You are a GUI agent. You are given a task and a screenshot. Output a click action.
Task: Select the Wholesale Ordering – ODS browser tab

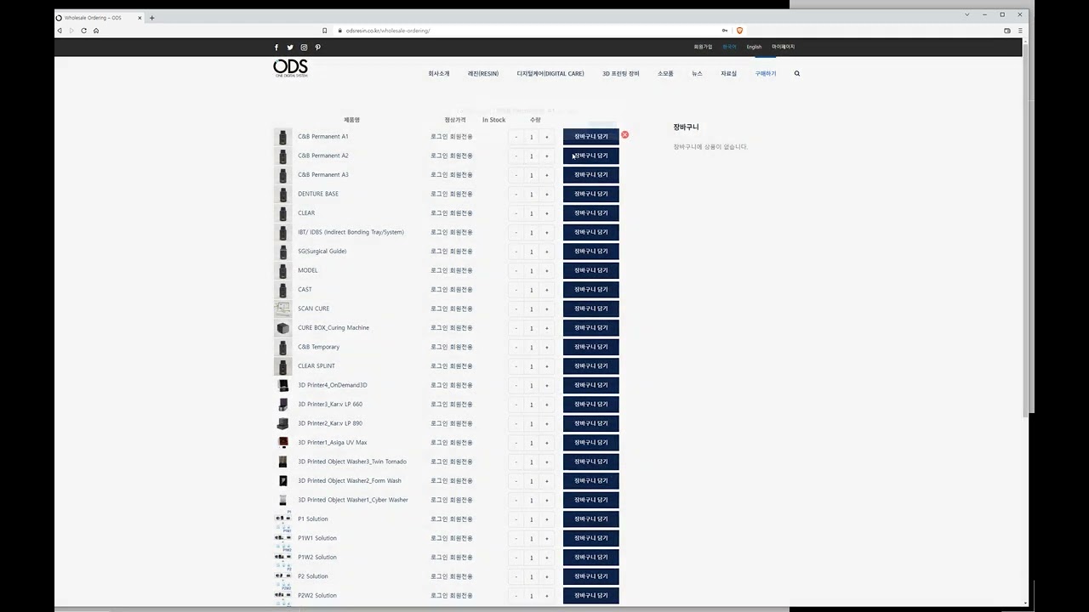click(98, 17)
